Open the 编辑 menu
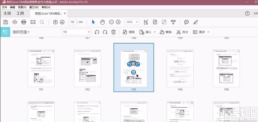 coord(12,7)
